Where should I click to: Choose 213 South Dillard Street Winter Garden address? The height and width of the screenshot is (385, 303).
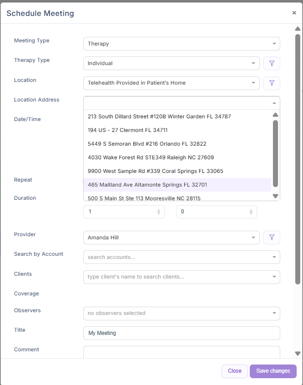click(159, 117)
